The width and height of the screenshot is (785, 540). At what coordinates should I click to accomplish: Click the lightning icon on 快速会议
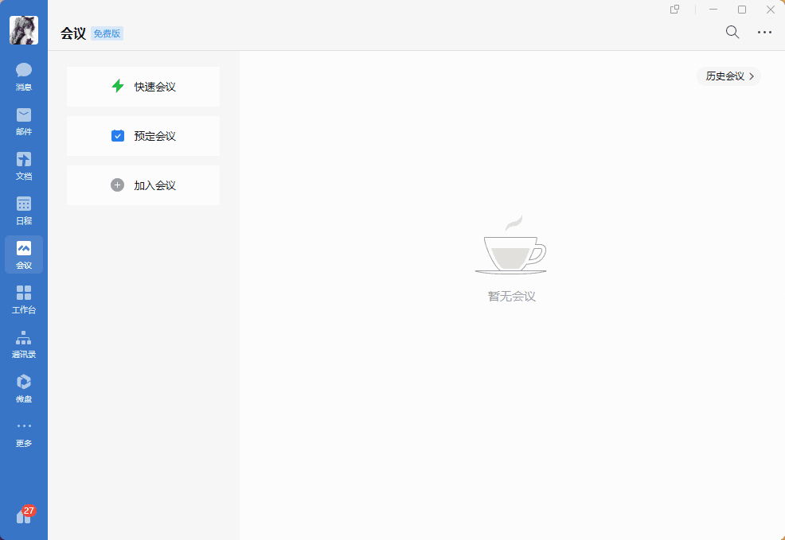point(117,87)
